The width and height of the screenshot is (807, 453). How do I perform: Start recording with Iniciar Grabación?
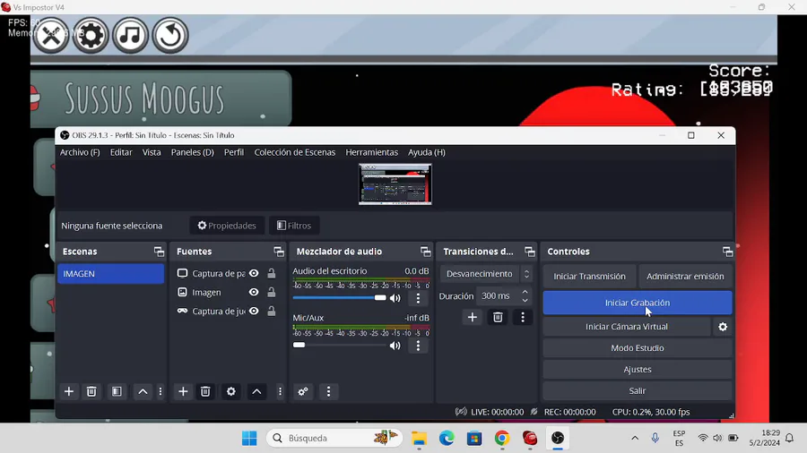(638, 303)
